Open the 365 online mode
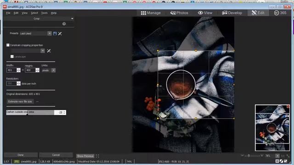Screen dimensions: 294x165 [x=280, y=13]
